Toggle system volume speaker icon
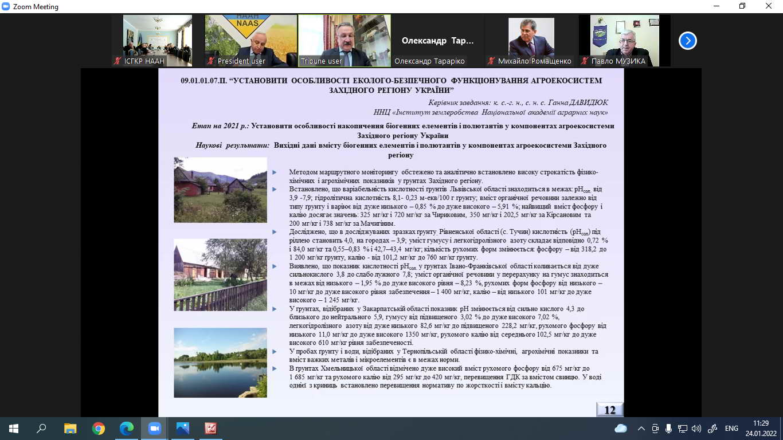This screenshot has height=440, width=783. [x=696, y=428]
